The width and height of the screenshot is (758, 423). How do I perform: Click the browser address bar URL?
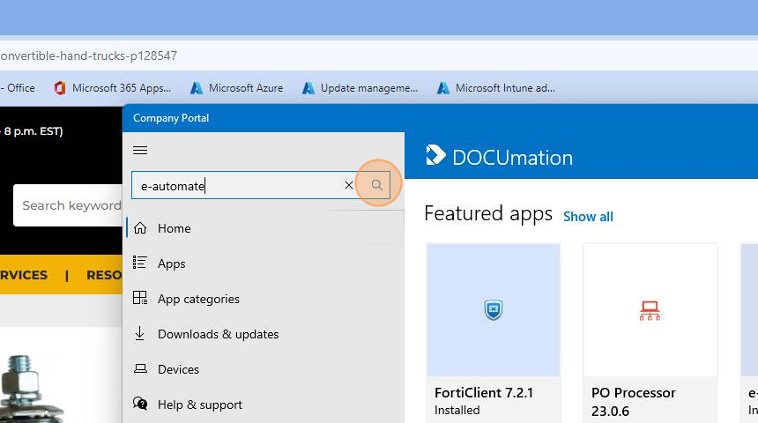(88, 56)
